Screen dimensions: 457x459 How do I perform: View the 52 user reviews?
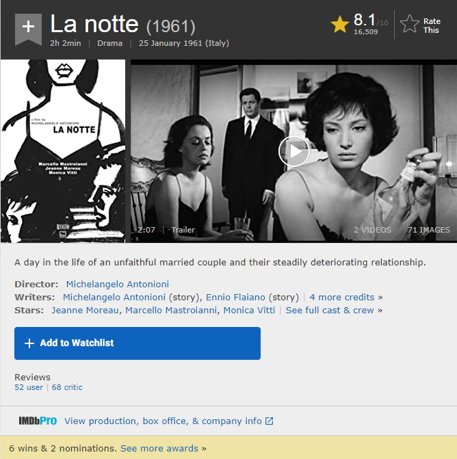coord(29,387)
